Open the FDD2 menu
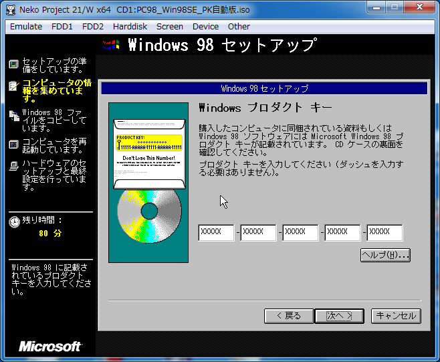 [x=92, y=27]
